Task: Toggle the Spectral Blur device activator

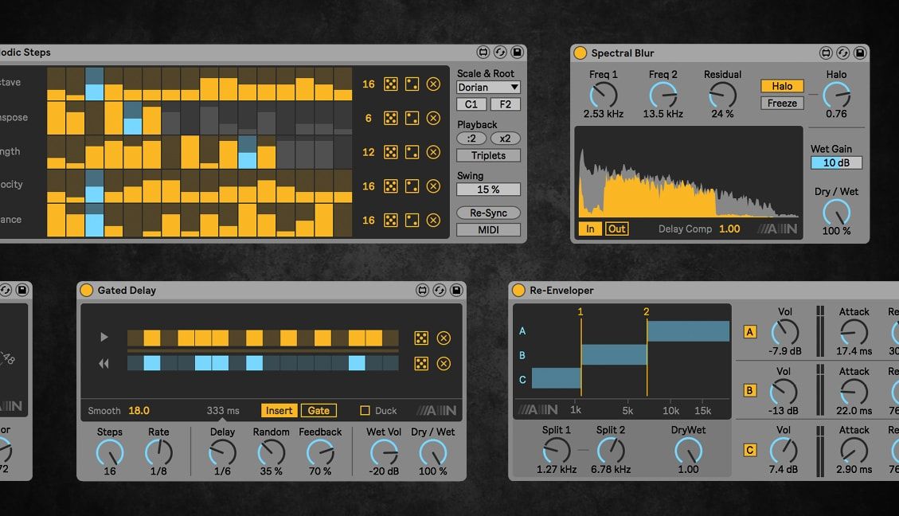Action: coord(580,53)
